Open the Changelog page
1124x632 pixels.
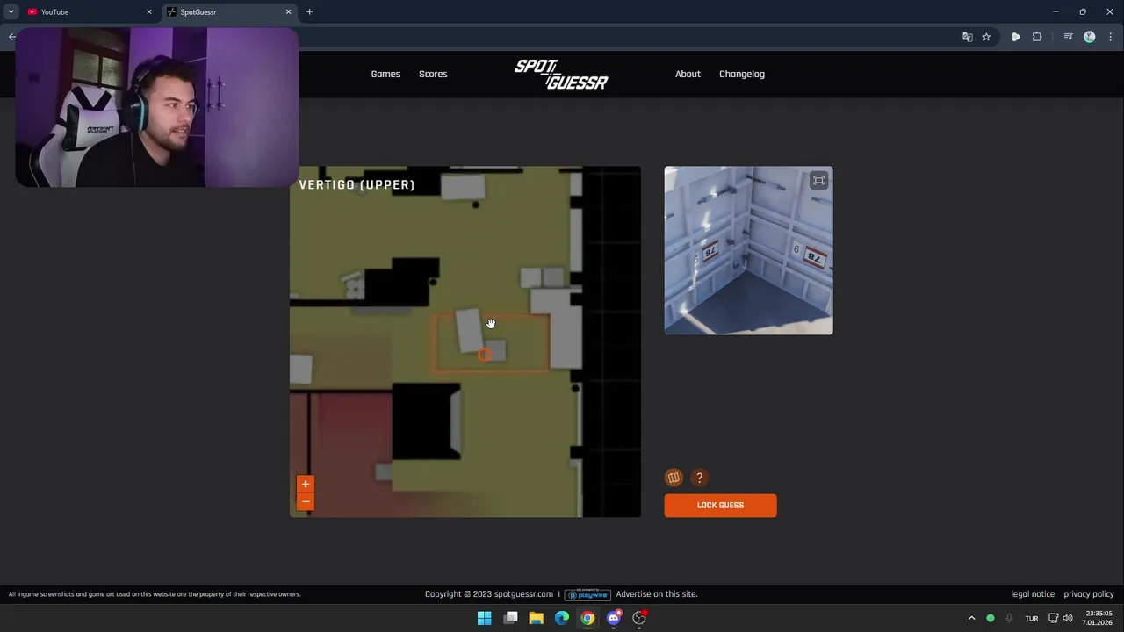742,74
